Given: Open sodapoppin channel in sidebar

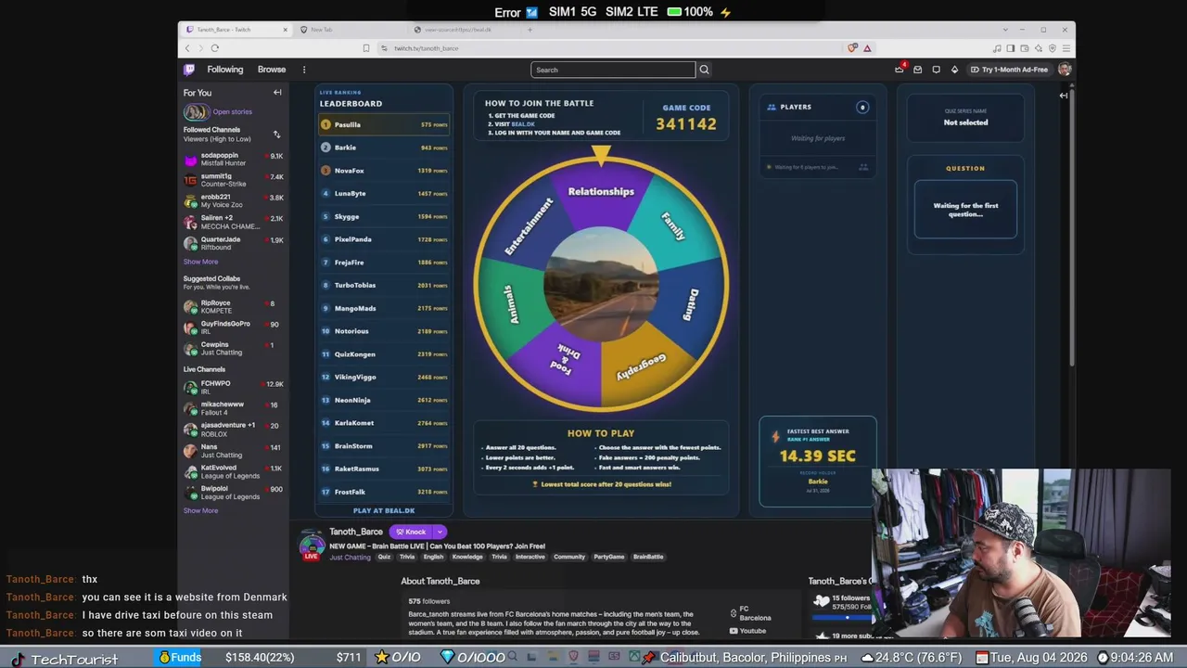Looking at the screenshot, I should click(234, 160).
